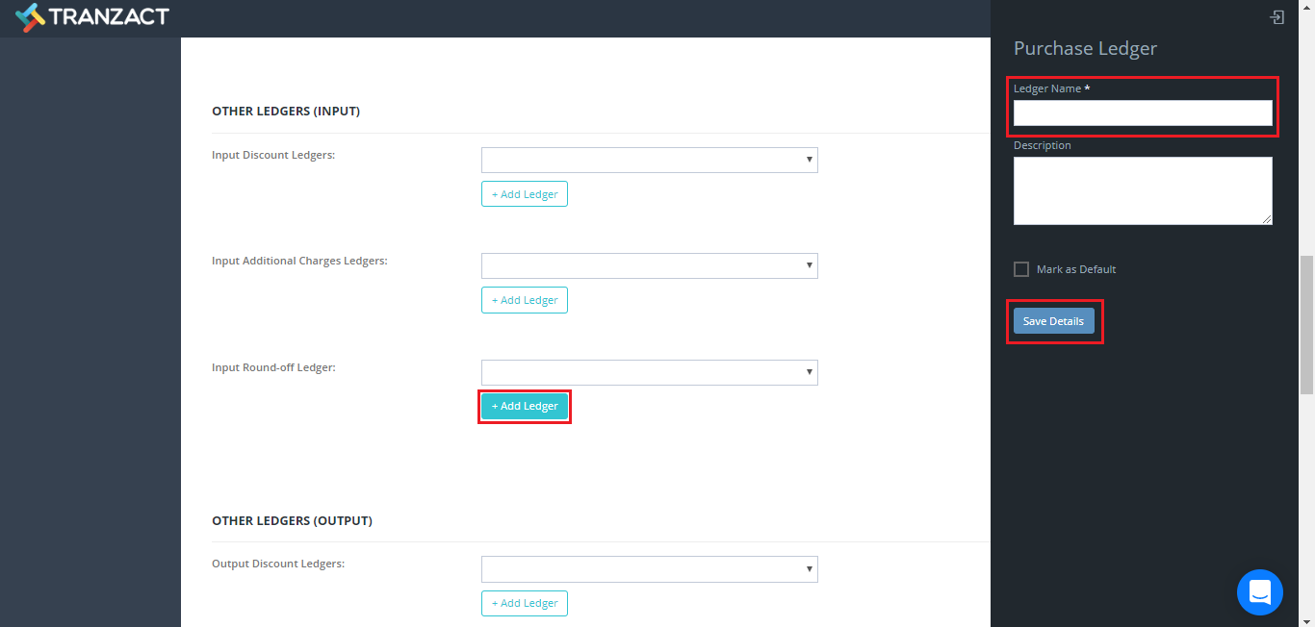Click OTHER LEDGERS (OUTPUT) heading

(292, 520)
